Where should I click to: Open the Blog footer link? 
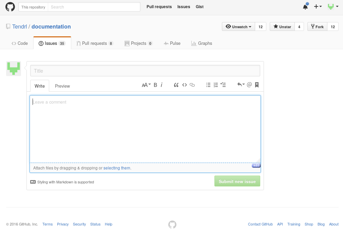point(321,224)
